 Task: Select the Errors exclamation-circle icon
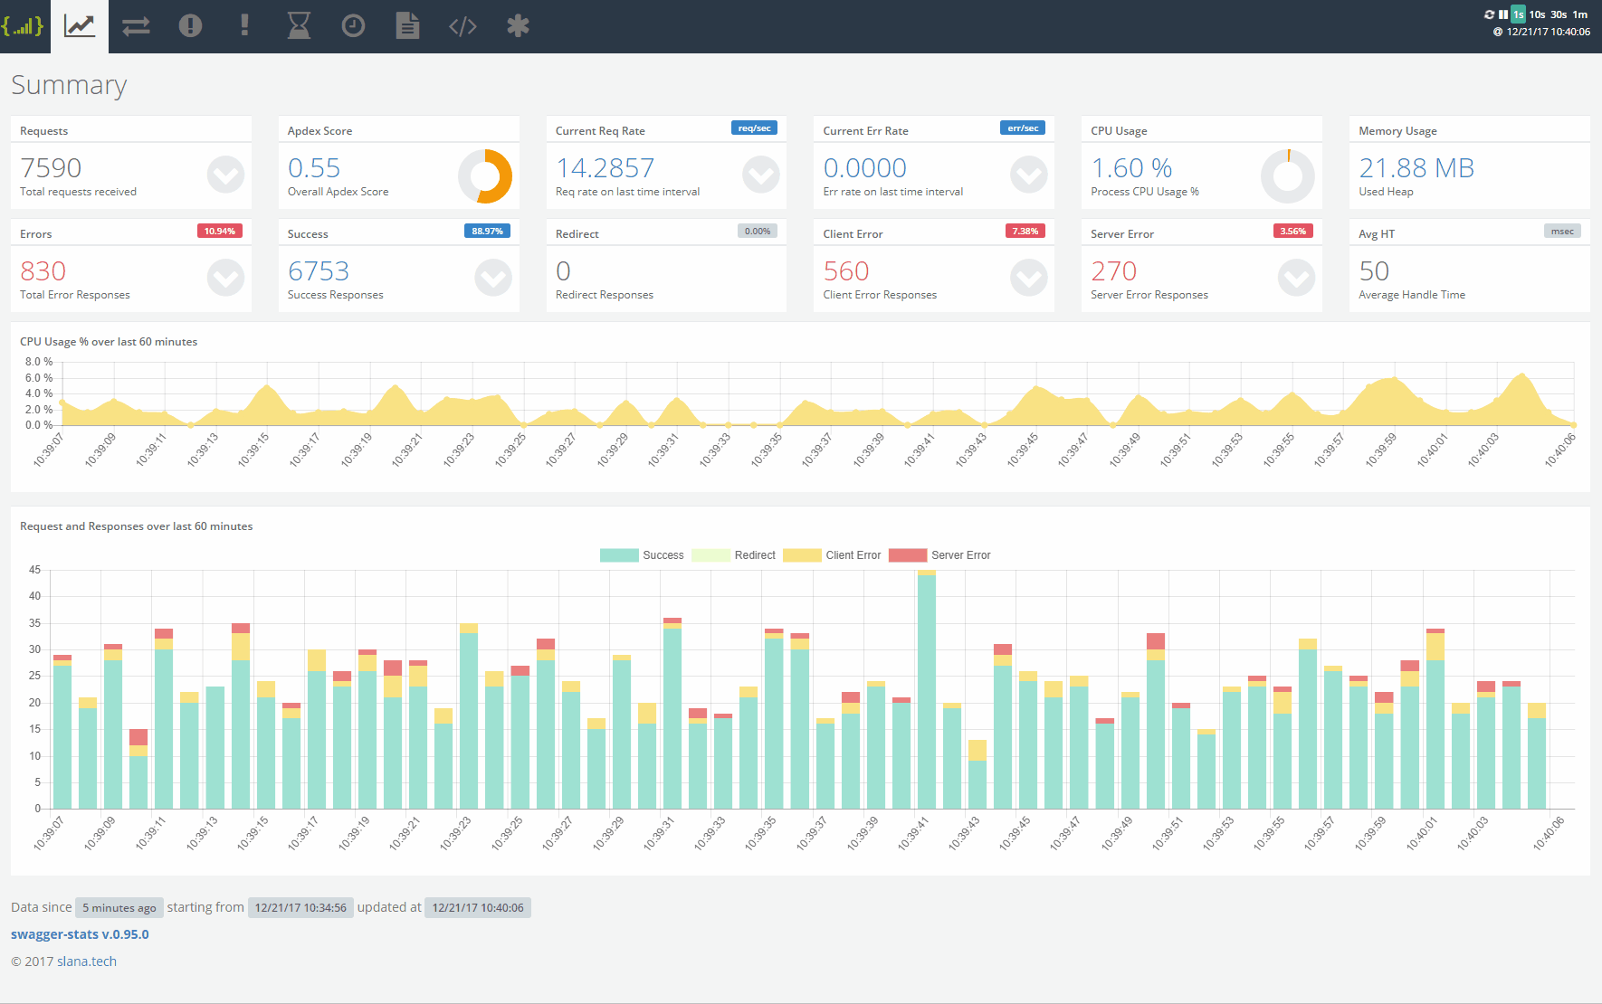(190, 26)
